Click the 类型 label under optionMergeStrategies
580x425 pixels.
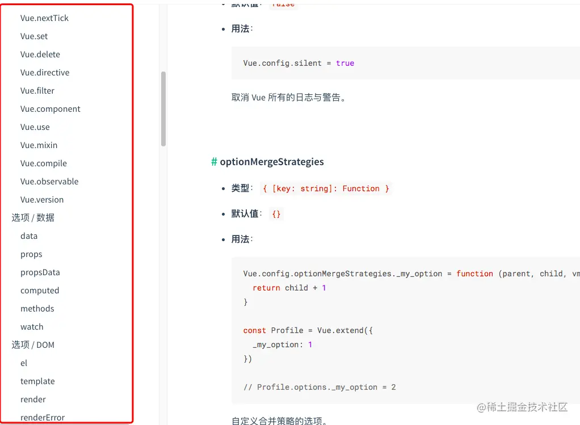coord(242,188)
